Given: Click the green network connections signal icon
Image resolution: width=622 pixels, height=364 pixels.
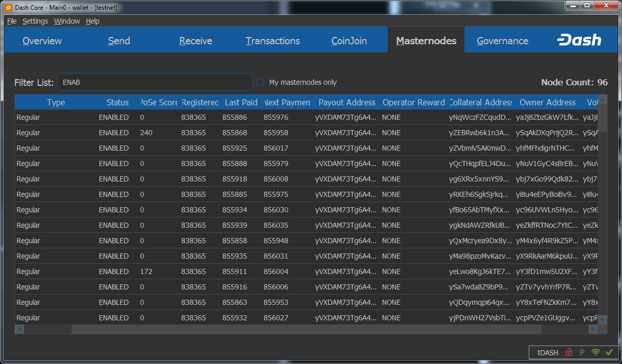Looking at the screenshot, I should tap(596, 353).
